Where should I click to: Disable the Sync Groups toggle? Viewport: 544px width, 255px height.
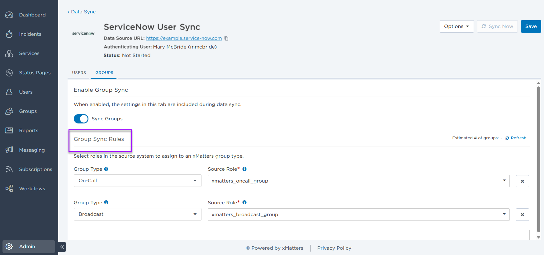81,119
